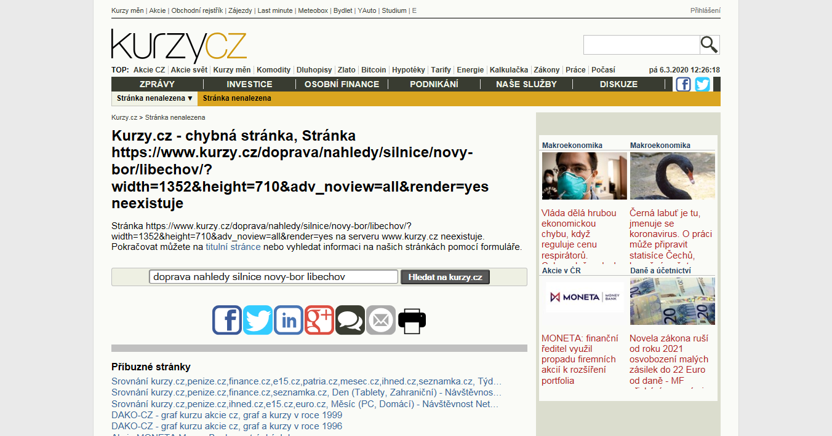Image resolution: width=832 pixels, height=436 pixels.
Task: Read 'MONETA: finanční ředitel' article
Action: pyautogui.click(x=580, y=359)
